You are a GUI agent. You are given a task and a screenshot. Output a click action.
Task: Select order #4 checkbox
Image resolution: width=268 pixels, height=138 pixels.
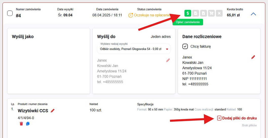pos(10,13)
